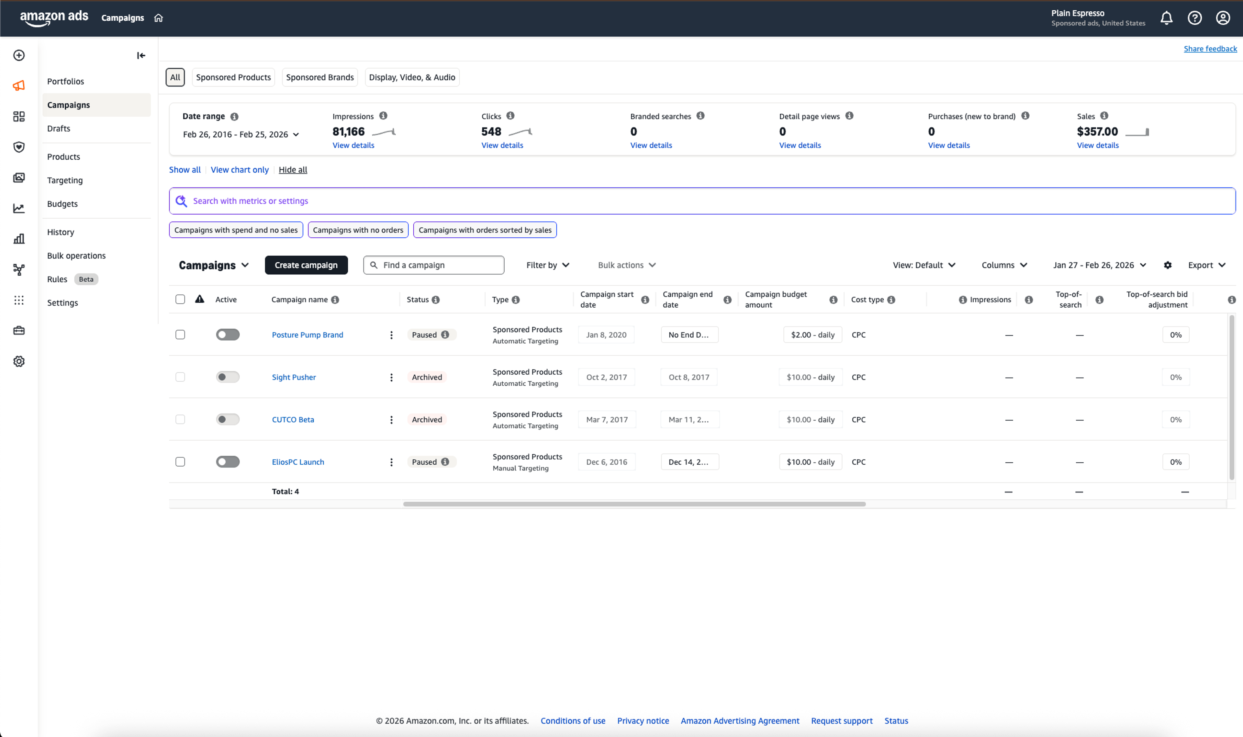Click the home icon next to Campaigns

[x=158, y=18]
